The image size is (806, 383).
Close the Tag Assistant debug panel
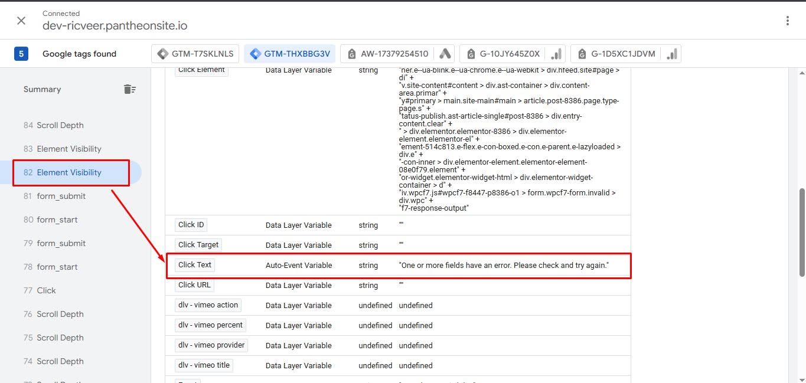point(21,21)
